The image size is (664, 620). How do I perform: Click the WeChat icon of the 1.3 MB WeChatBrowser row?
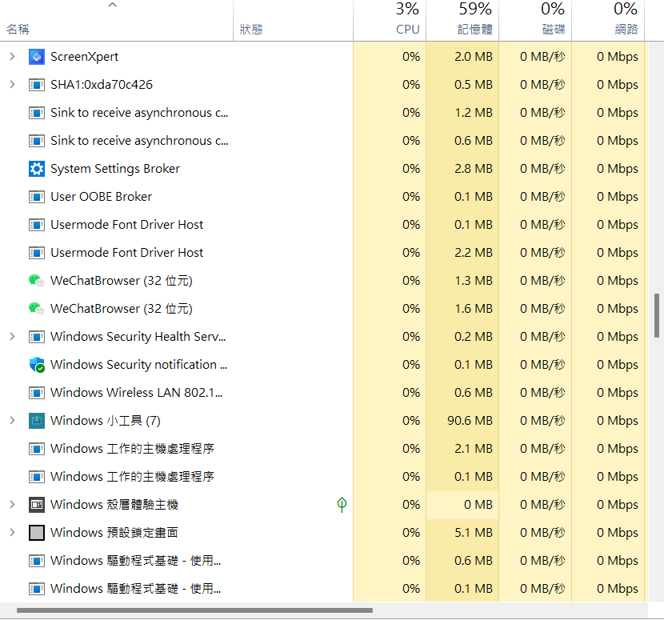click(x=37, y=280)
